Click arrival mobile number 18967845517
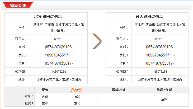Image resolution: width=193 pixels, height=109 pixels. coord(158,55)
